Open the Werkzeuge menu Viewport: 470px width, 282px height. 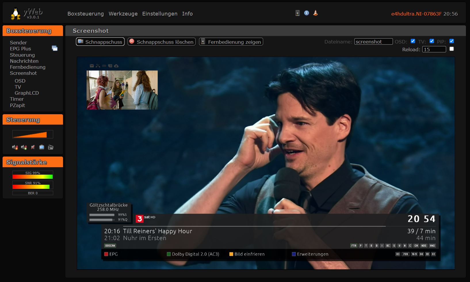(x=123, y=14)
